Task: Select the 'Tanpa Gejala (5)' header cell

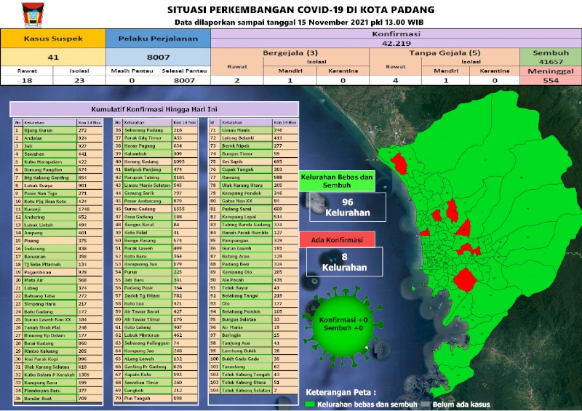Action: point(445,52)
